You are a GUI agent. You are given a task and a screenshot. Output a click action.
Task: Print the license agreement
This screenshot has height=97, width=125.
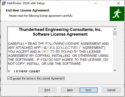47,90
